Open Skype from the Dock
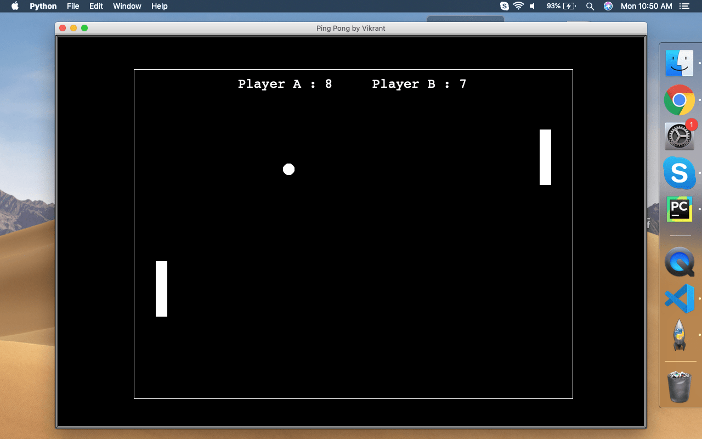702x439 pixels. [680, 173]
